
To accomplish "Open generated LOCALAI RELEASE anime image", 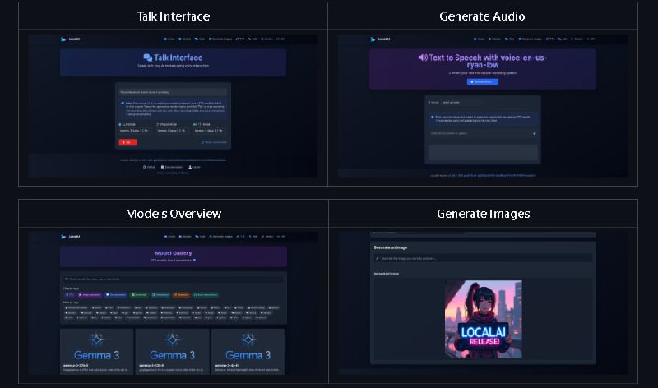I will (x=484, y=319).
